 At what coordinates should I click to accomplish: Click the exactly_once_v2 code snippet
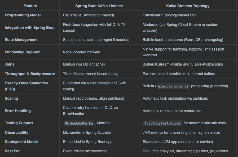(173, 86)
